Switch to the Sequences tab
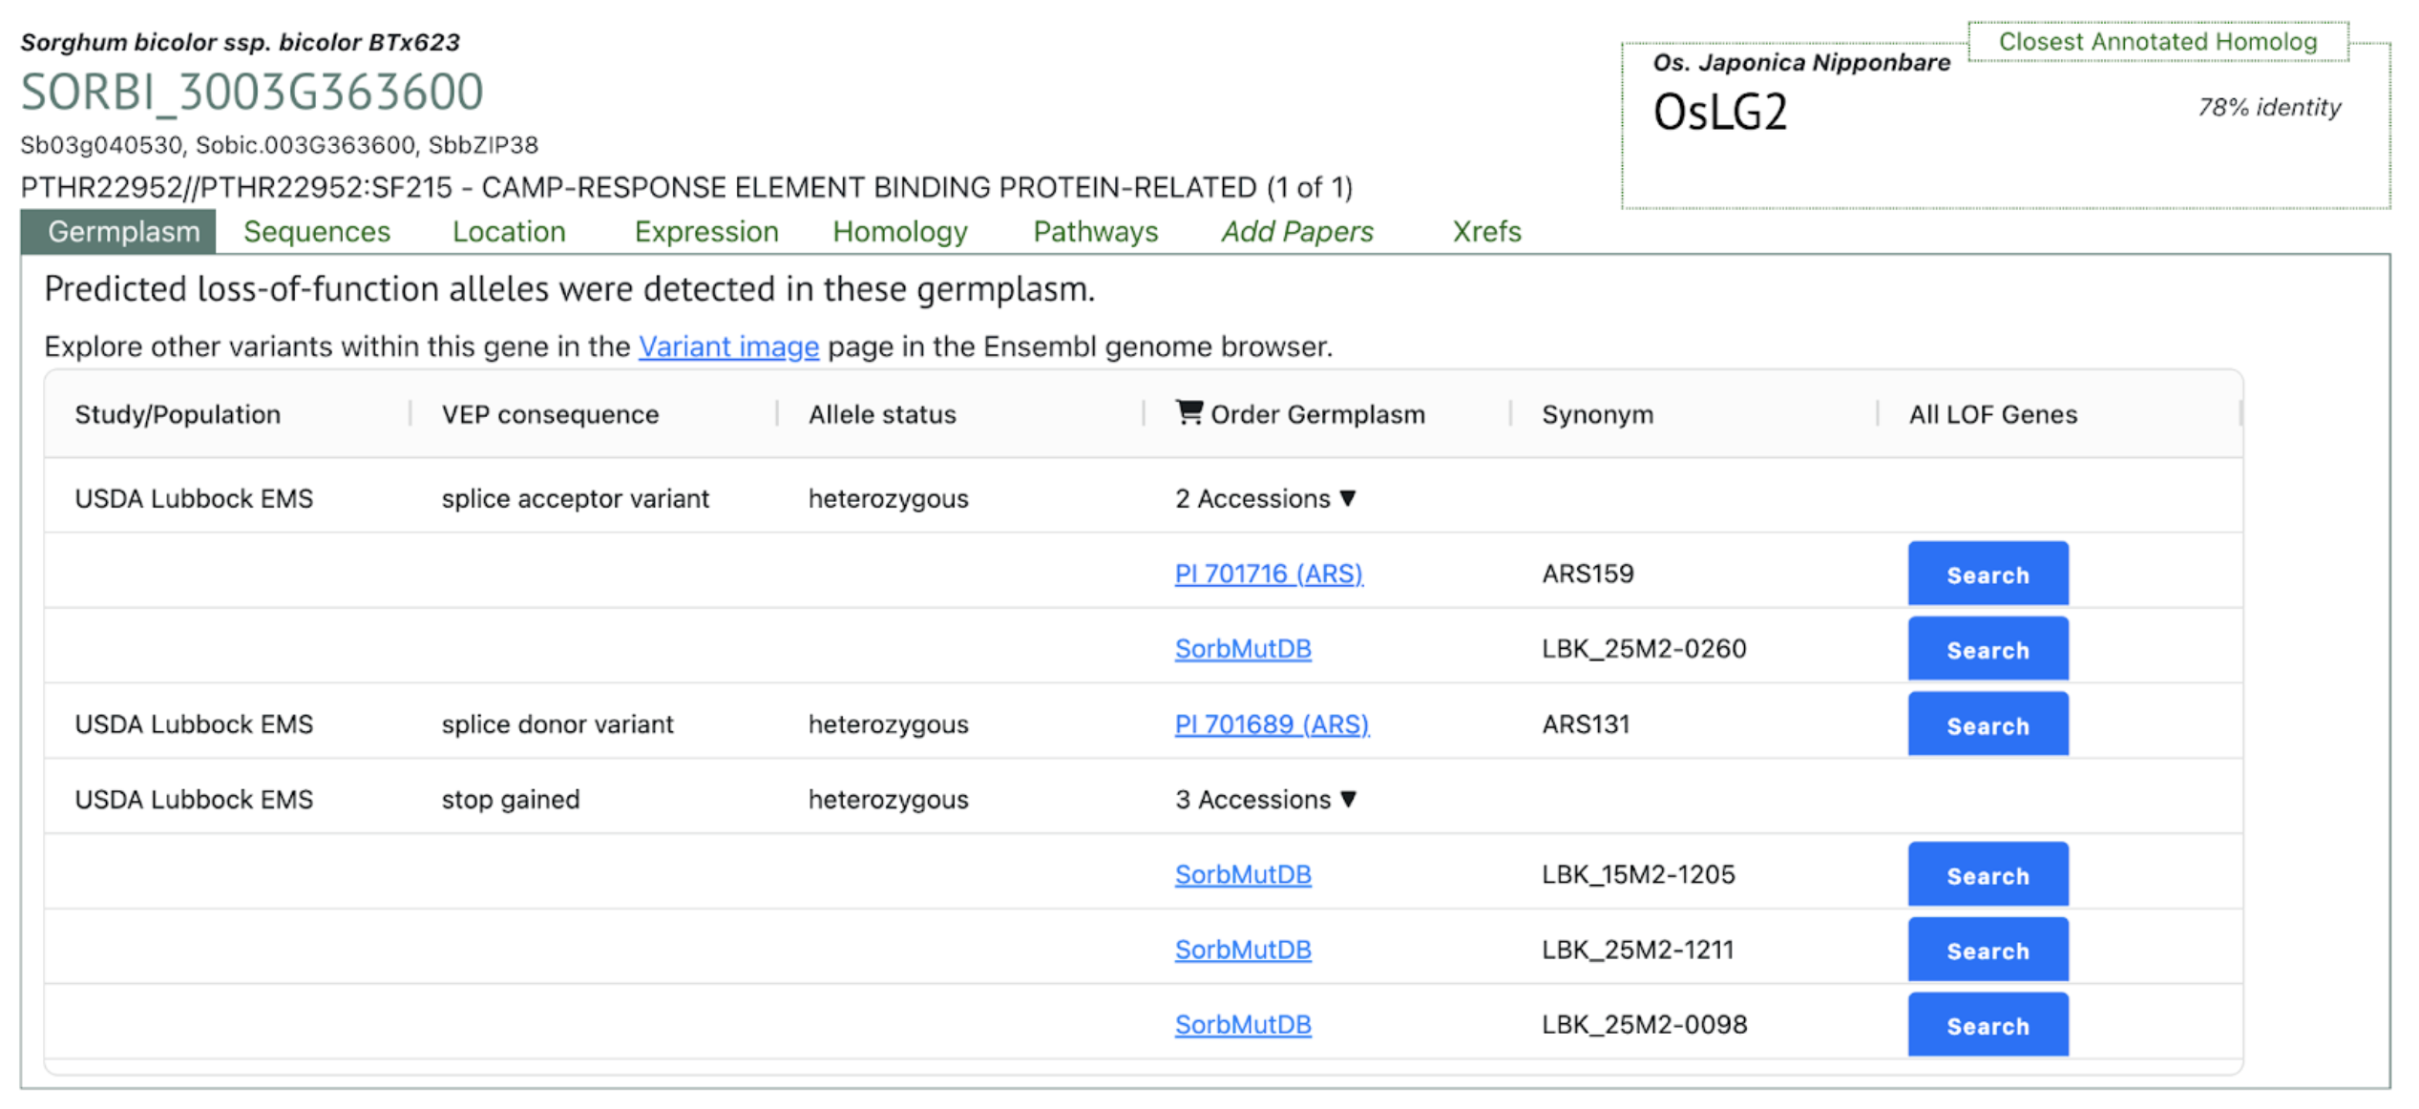Screen dimensions: 2419x1109 (317, 232)
